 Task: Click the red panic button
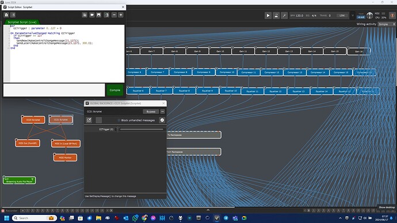click(392, 16)
